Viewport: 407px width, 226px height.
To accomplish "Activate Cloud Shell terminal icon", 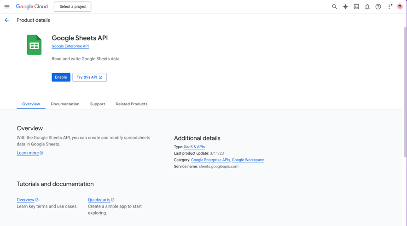I will coord(356,7).
